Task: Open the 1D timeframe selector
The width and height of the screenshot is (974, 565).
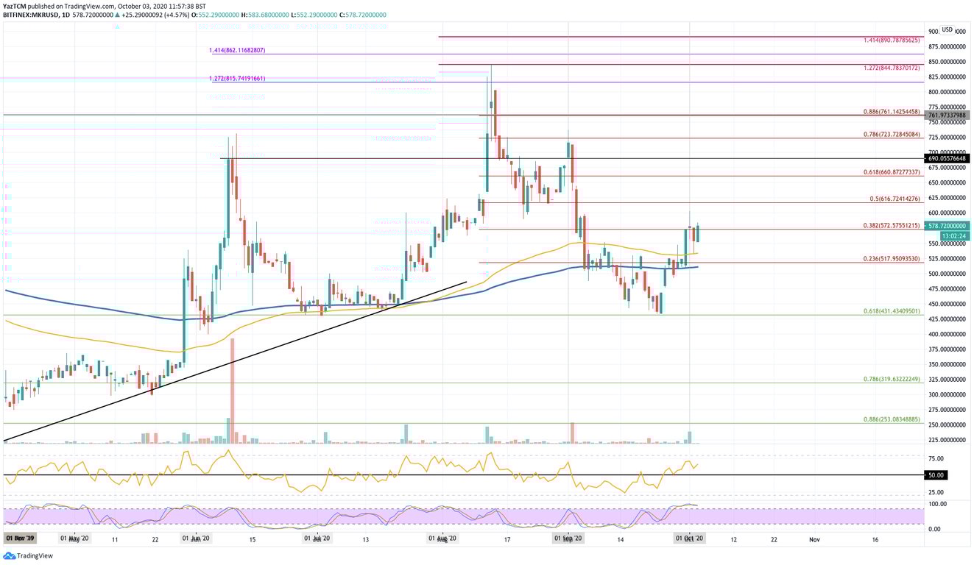Action: click(67, 15)
